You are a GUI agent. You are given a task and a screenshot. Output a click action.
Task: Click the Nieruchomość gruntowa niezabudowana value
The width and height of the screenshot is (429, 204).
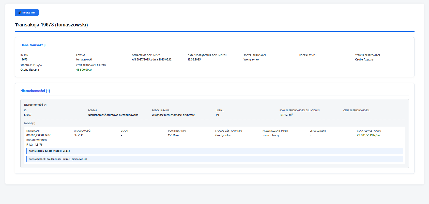click(113, 115)
